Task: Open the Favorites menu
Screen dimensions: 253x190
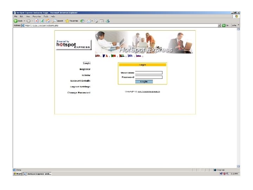Action: (x=37, y=16)
